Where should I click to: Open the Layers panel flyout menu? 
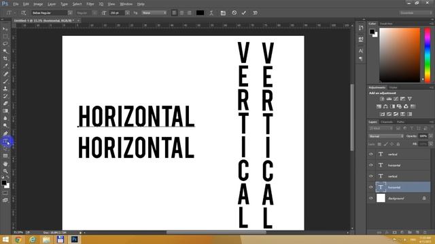(x=431, y=122)
